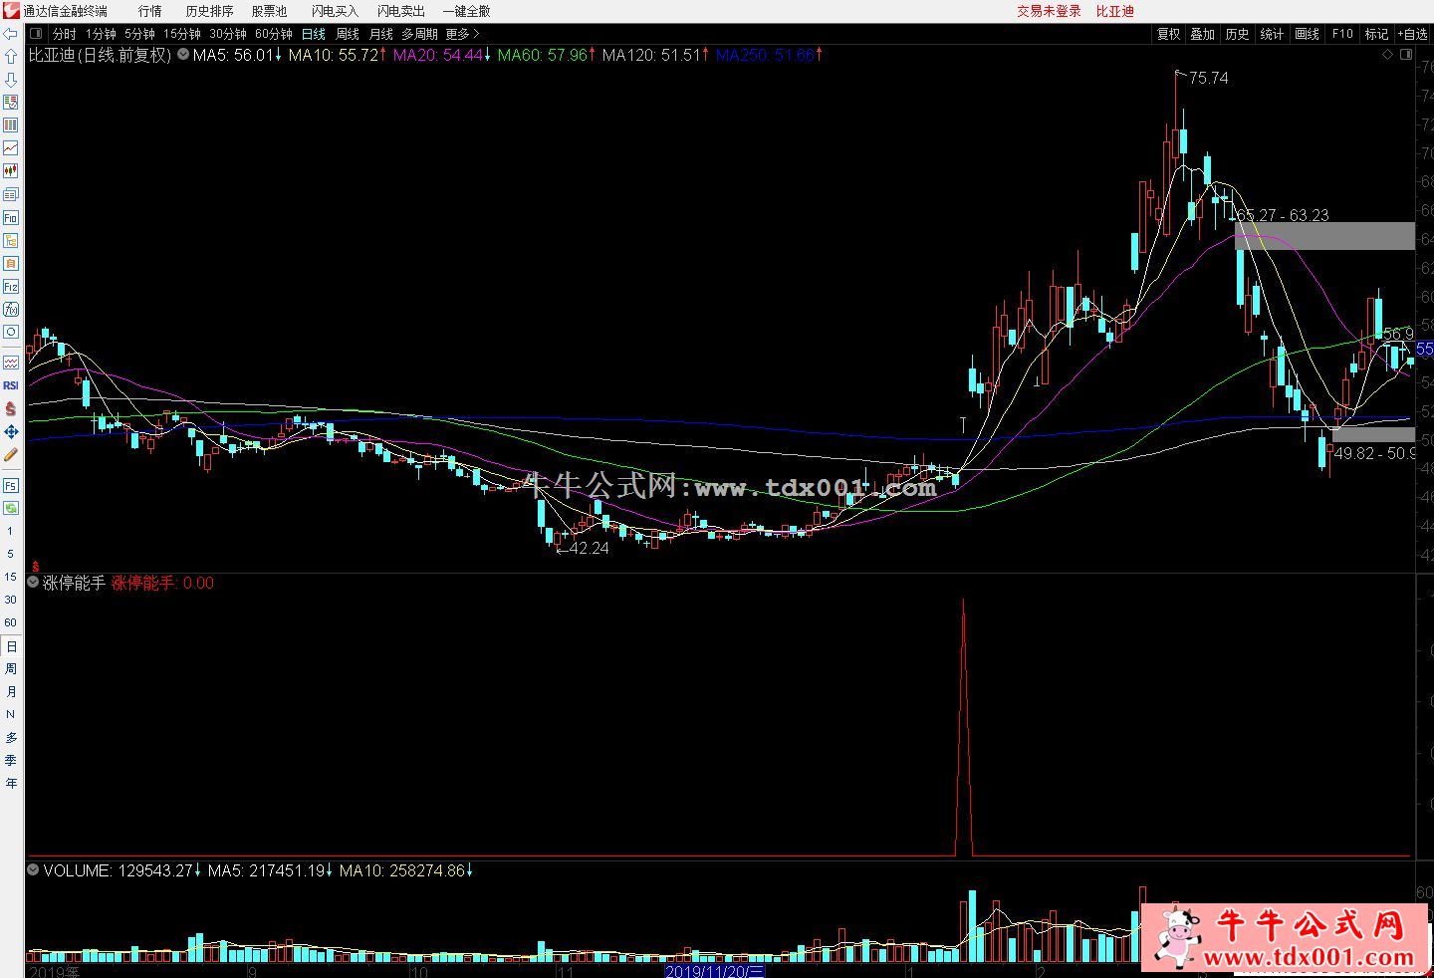This screenshot has width=1434, height=978.
Task: Open the quote list icon with checkmark
Action: (x=11, y=103)
